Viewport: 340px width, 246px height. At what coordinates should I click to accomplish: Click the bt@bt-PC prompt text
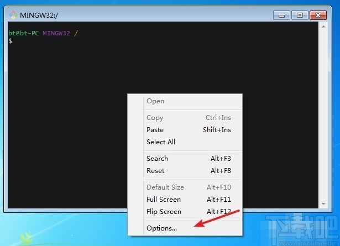(24, 33)
